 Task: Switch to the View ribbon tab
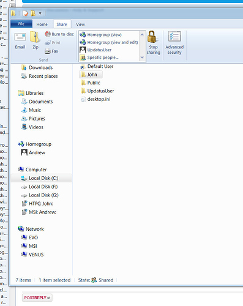click(x=80, y=24)
